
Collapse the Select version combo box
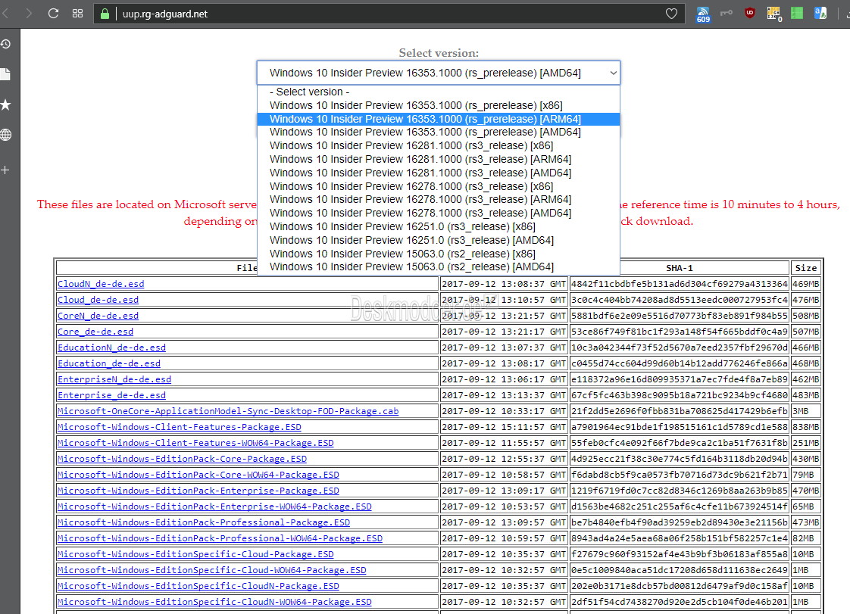(x=439, y=73)
